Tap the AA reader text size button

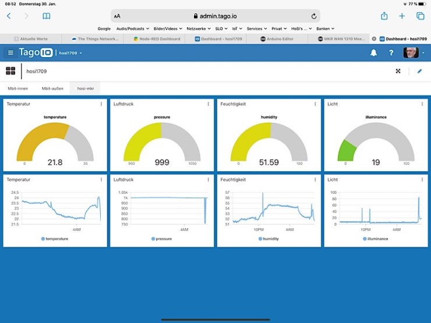tap(117, 16)
